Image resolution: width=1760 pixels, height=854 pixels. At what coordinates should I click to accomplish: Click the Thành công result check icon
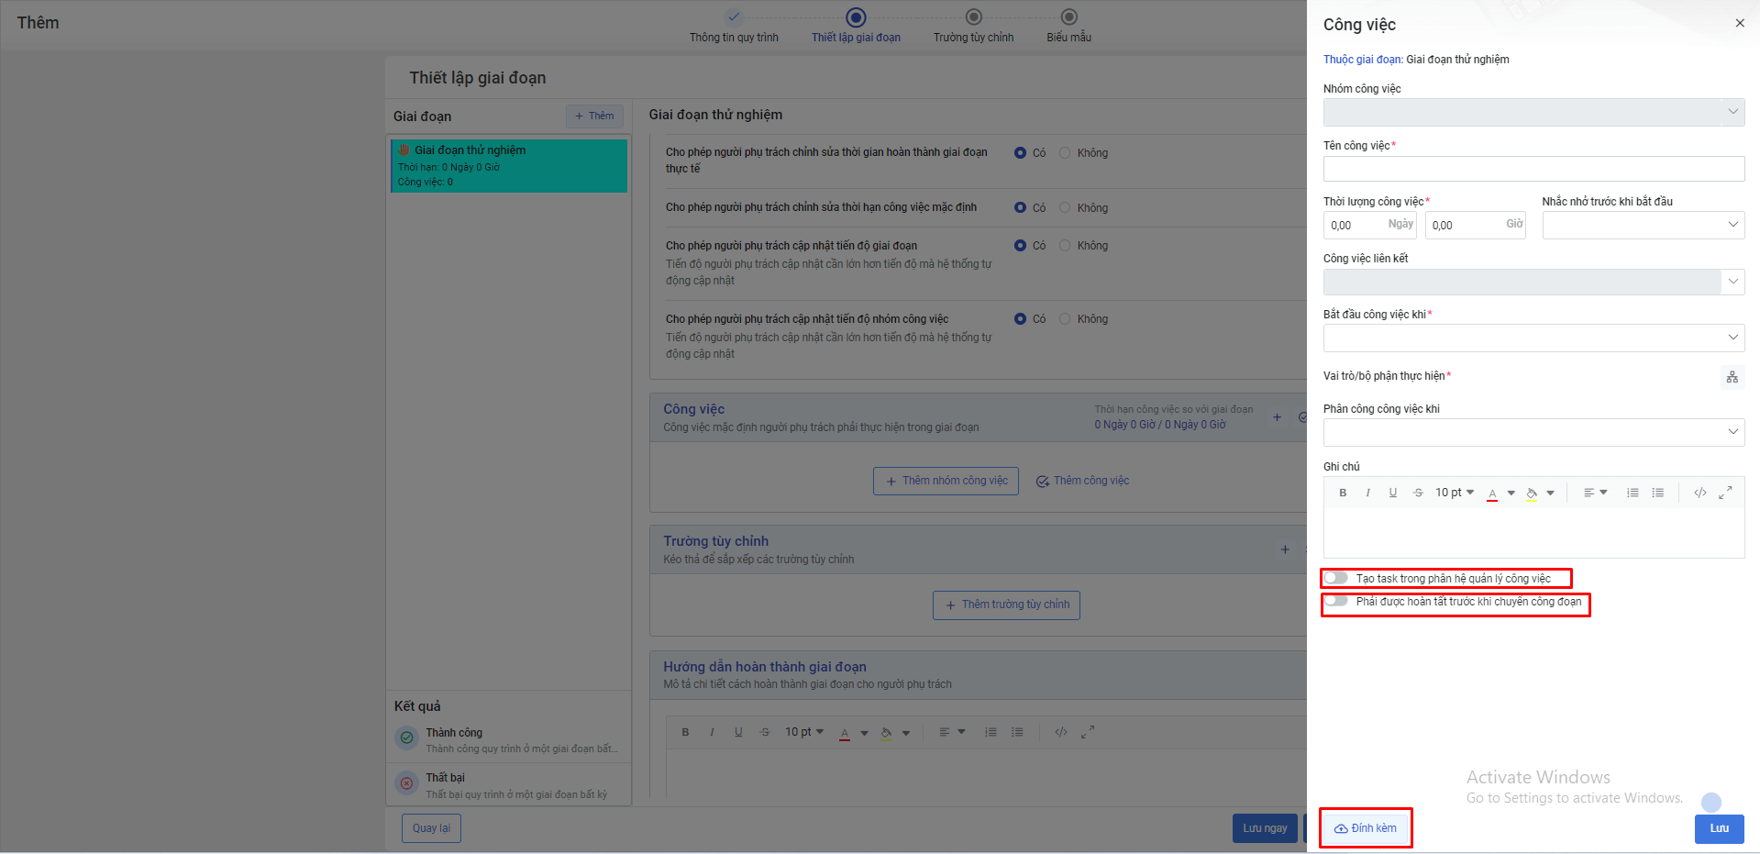pos(406,738)
